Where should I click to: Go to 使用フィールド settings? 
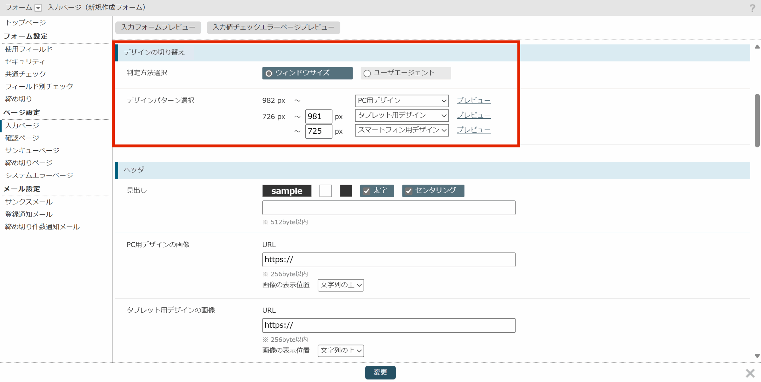click(x=29, y=49)
